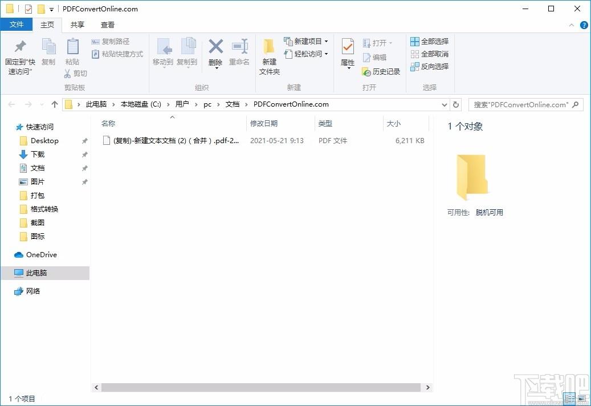Switch to the Share (共享) tab
This screenshot has height=406, width=591.
(x=78, y=25)
